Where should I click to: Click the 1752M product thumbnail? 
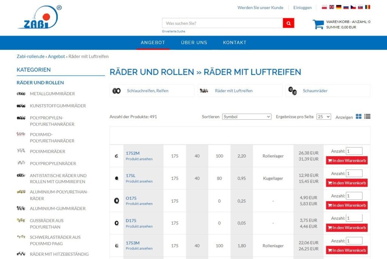[x=116, y=156]
